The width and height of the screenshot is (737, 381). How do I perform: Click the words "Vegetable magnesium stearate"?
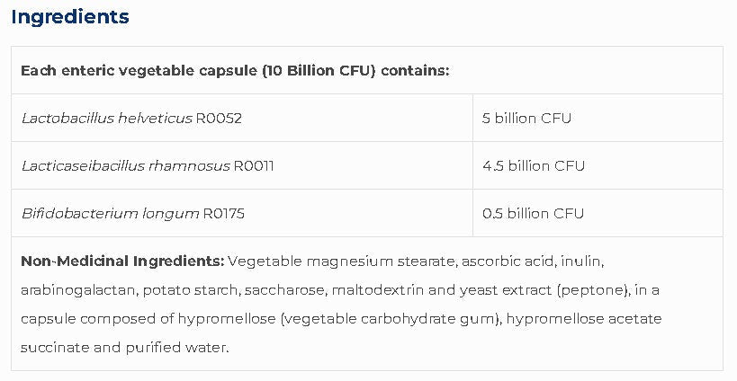pyautogui.click(x=341, y=261)
